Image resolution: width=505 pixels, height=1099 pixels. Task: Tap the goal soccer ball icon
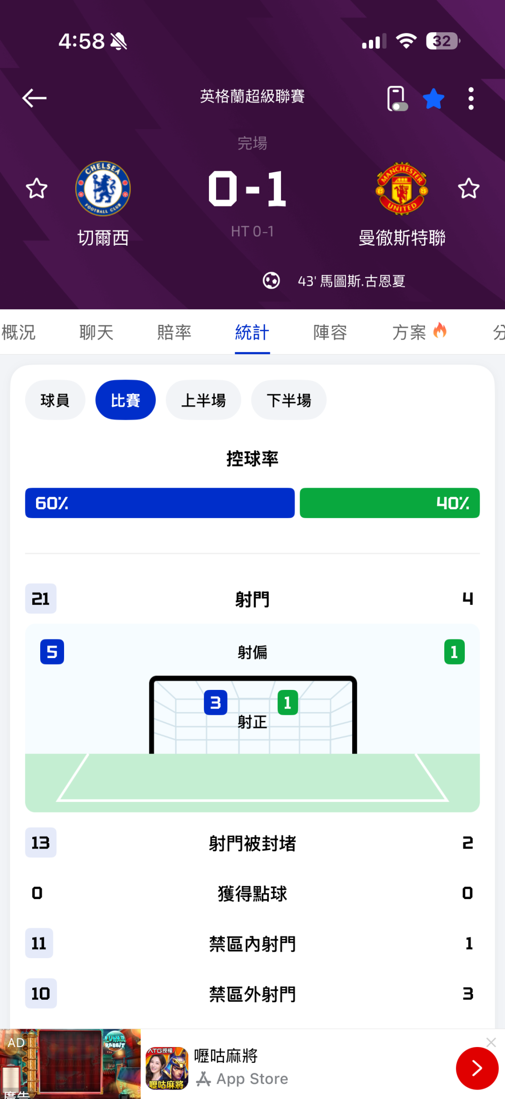[271, 281]
